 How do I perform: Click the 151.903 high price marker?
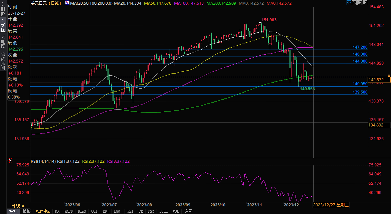269,20
